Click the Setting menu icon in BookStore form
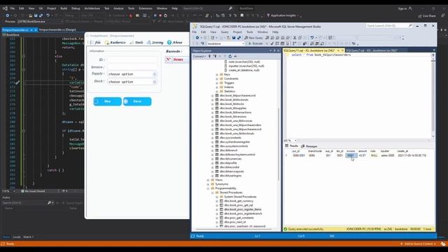448x252 pixels. pyautogui.click(x=149, y=42)
